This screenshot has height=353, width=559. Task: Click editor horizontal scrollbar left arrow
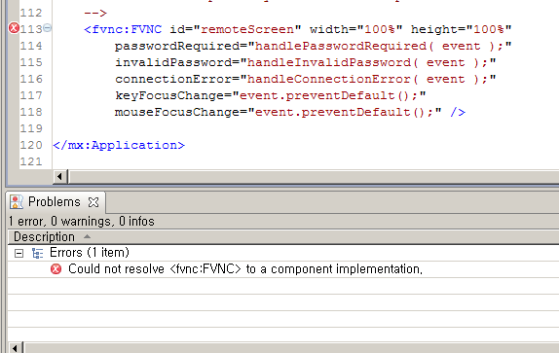coord(59,176)
